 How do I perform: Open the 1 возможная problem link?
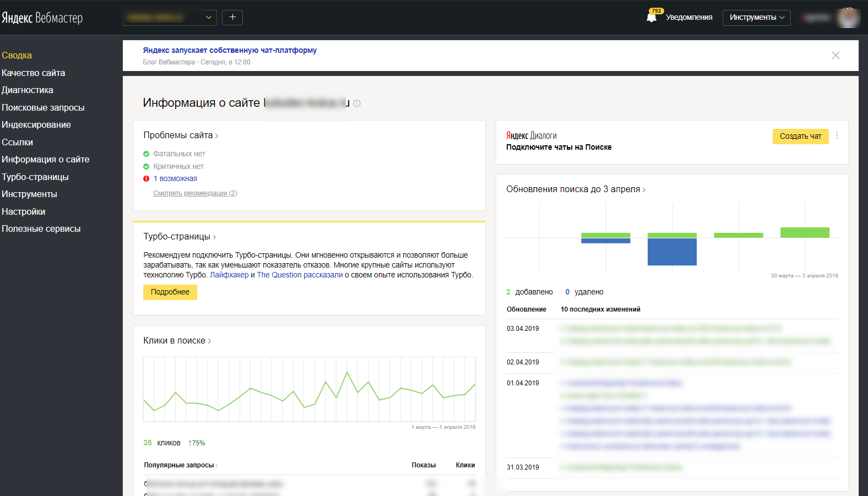pyautogui.click(x=175, y=179)
